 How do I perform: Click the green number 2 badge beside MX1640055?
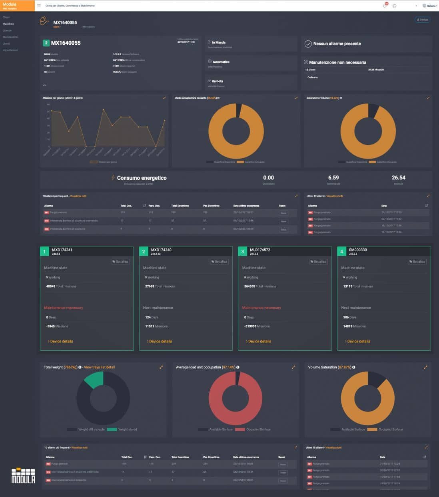pyautogui.click(x=46, y=43)
